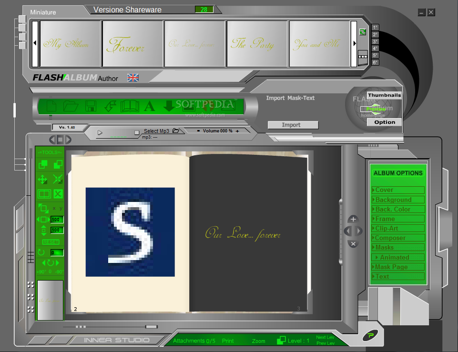
Task: Select the four-arrow move tool
Action: (42, 180)
